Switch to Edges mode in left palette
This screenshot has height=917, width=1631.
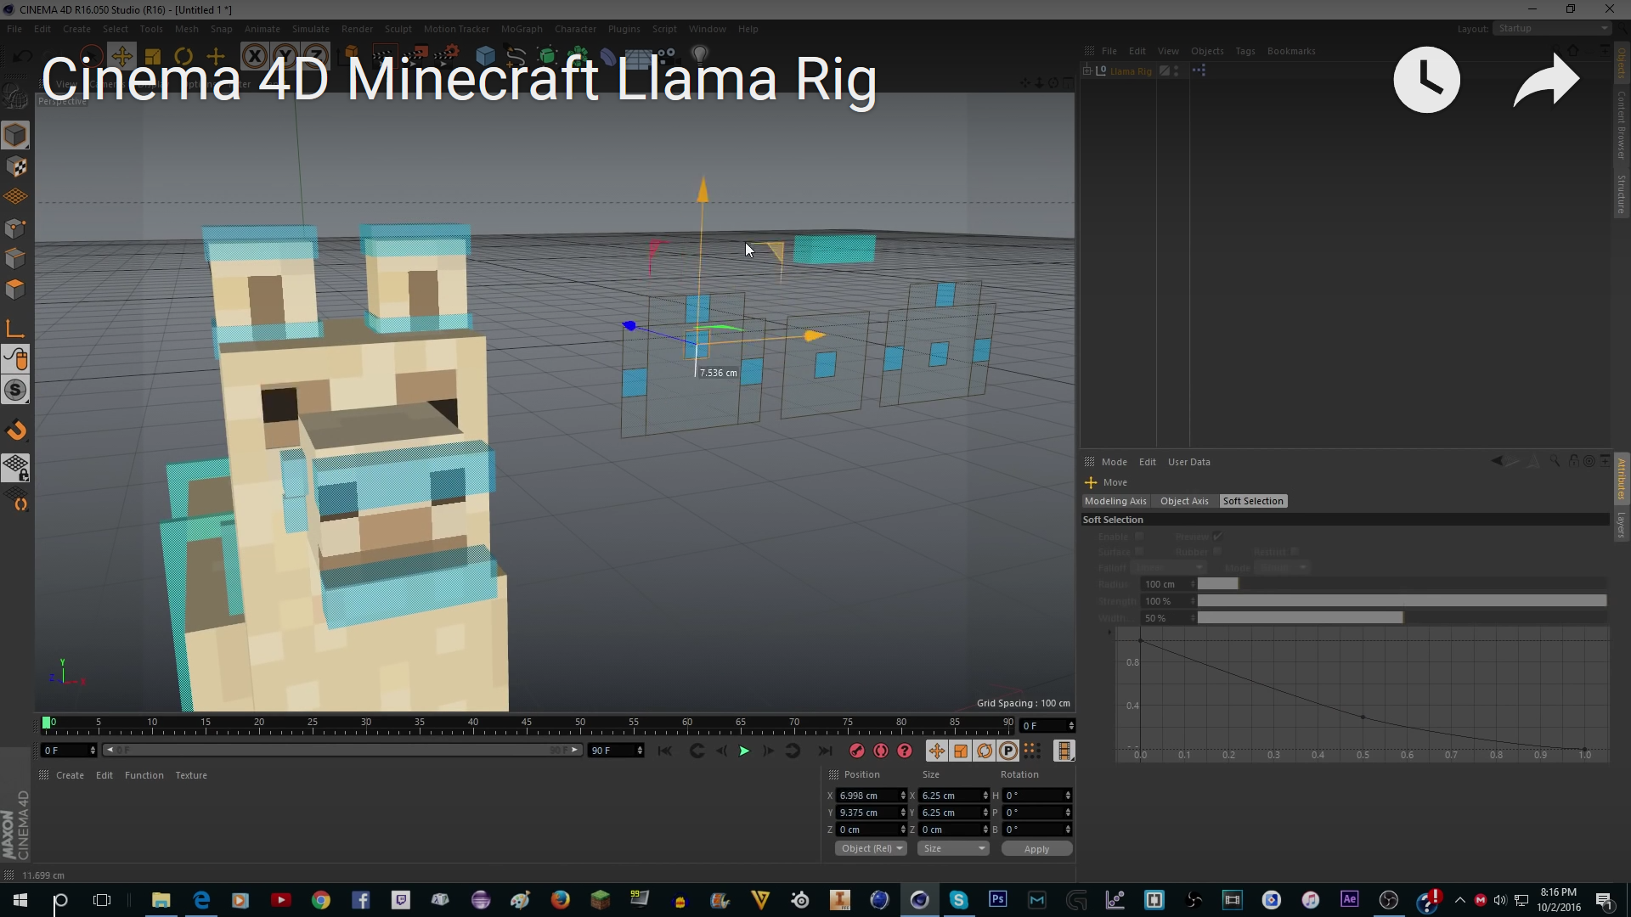(16, 258)
